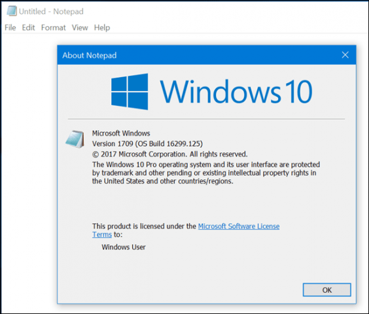Click the Untitled - Notepad window title
Screen dimensions: 369x314
(x=51, y=11)
